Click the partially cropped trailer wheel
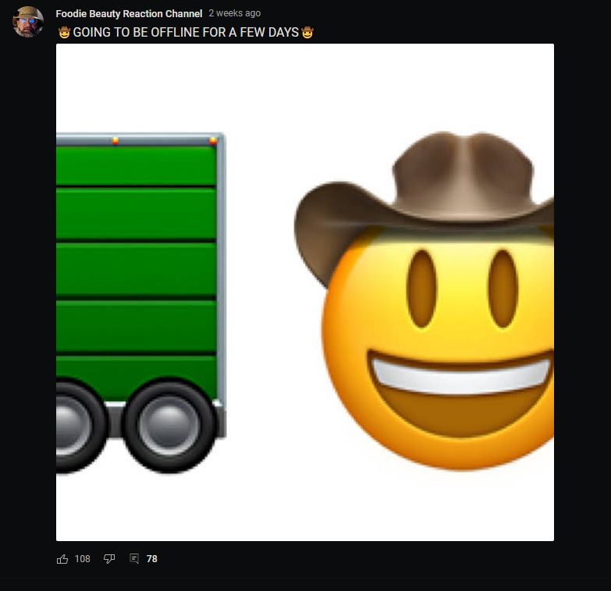Screen dimensions: 611x591 pyautogui.click(x=78, y=425)
